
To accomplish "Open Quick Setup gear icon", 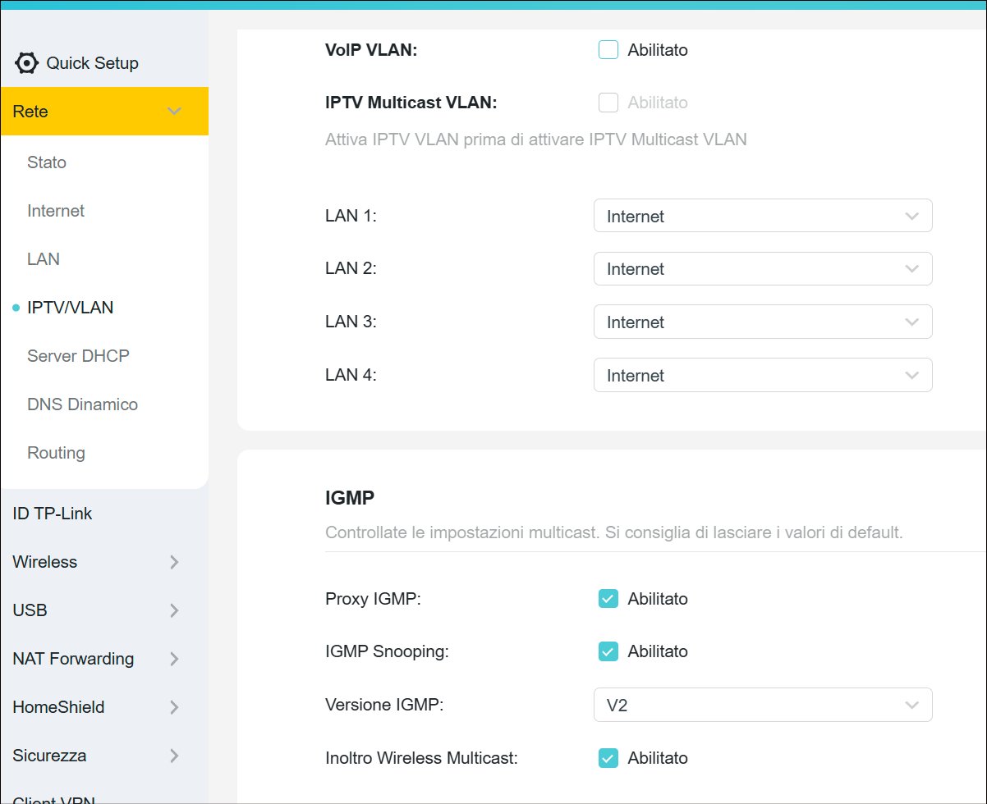I will point(27,63).
